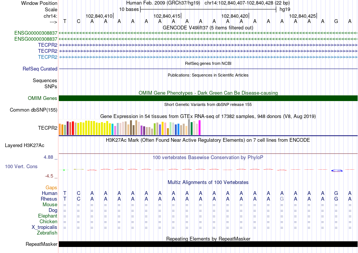Viewport: 358px width, 253px height.
Task: Click the grey G base in the Rhesus row
Action: [282, 199]
